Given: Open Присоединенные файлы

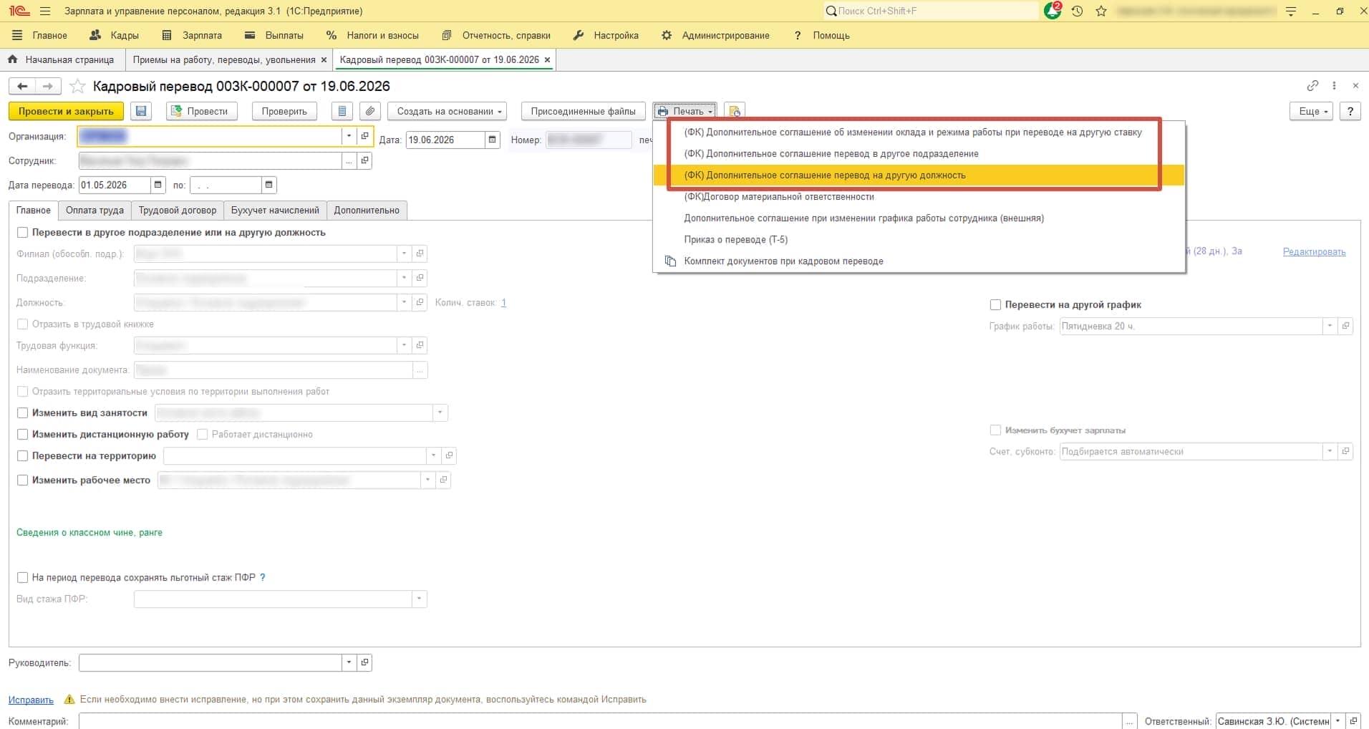Looking at the screenshot, I should (x=583, y=111).
